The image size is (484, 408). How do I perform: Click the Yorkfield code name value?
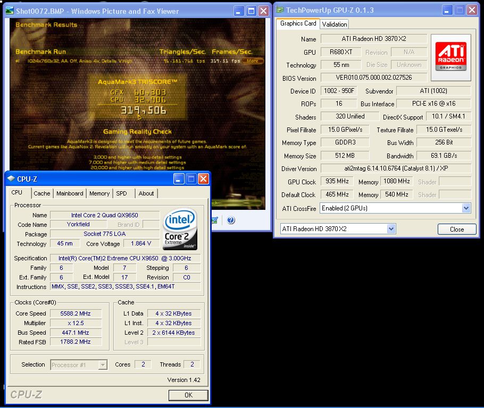tap(78, 225)
